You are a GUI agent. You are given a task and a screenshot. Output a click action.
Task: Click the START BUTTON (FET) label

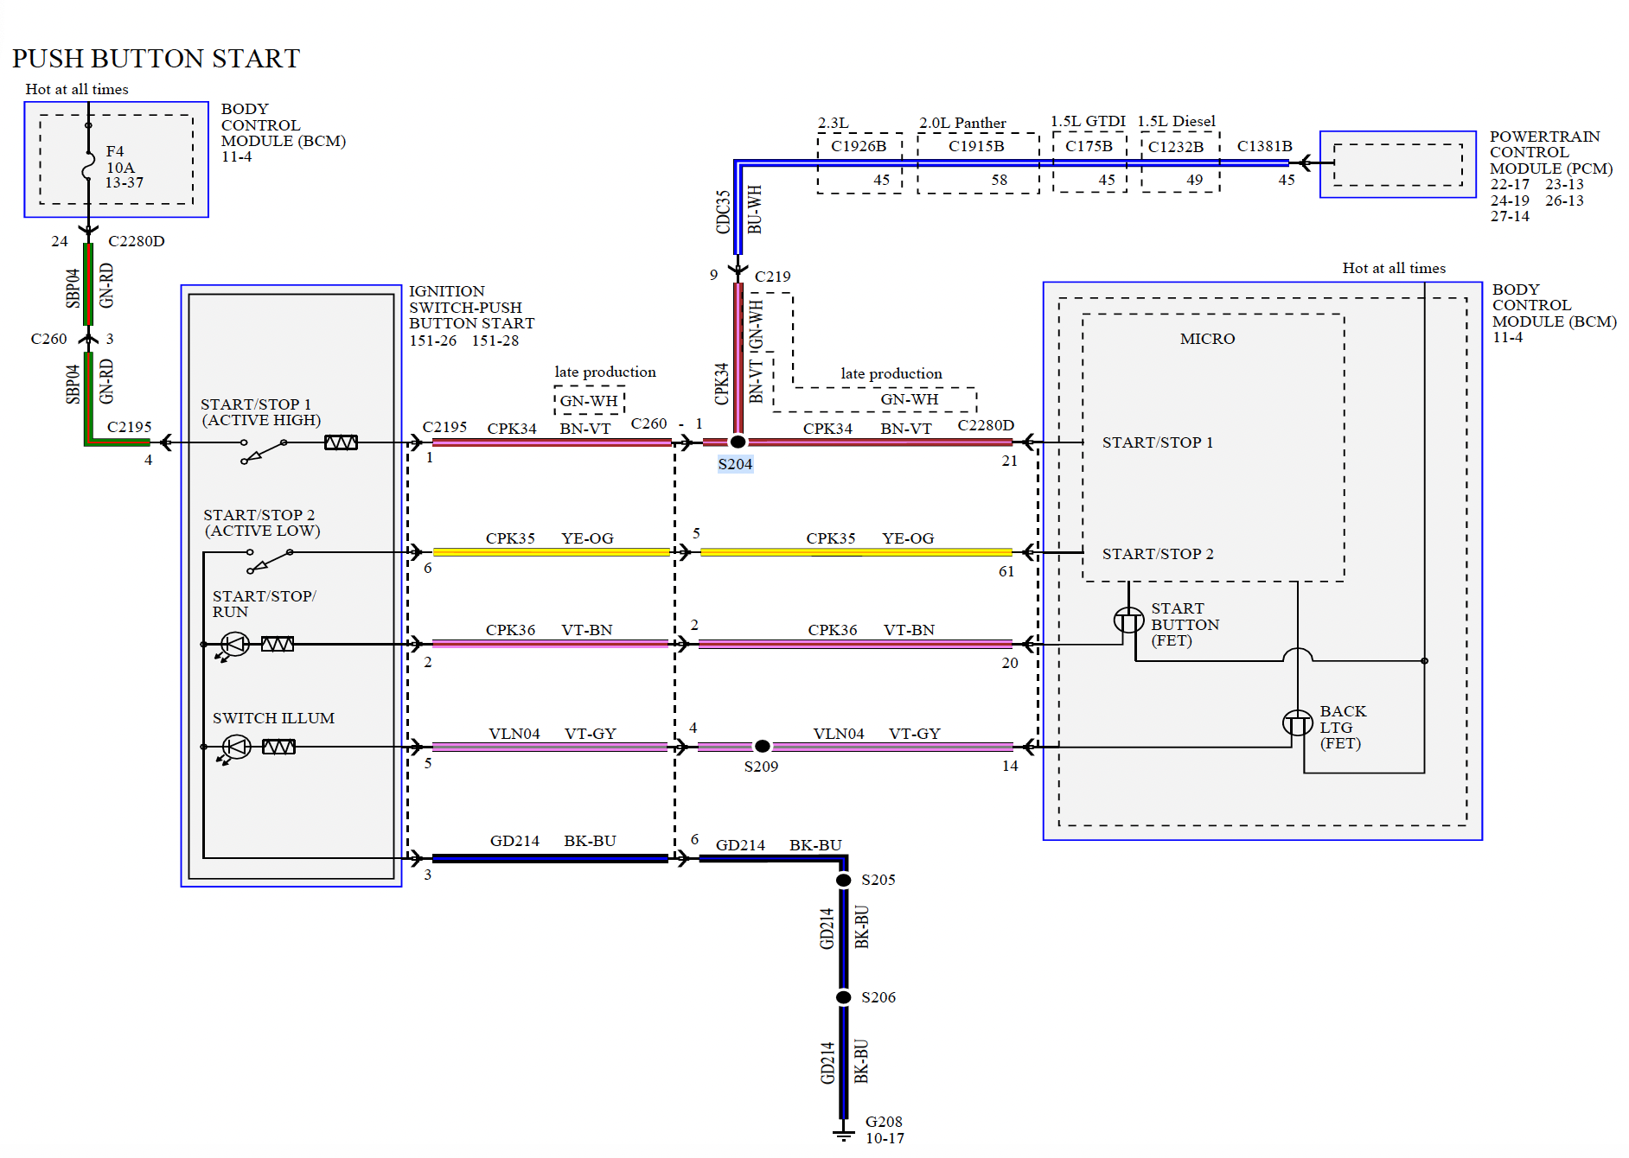pyautogui.click(x=1185, y=625)
